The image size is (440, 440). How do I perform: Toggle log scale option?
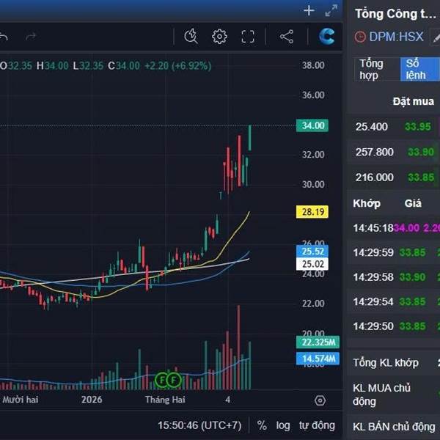283,425
